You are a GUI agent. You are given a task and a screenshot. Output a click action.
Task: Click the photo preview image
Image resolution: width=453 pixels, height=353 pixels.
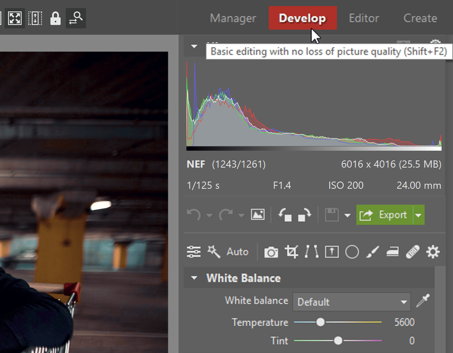(x=84, y=202)
